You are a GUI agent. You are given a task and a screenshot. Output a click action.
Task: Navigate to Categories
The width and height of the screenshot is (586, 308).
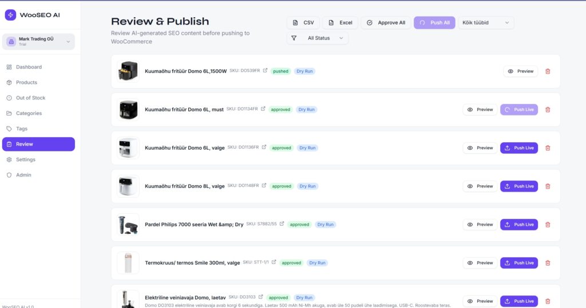pos(38,113)
